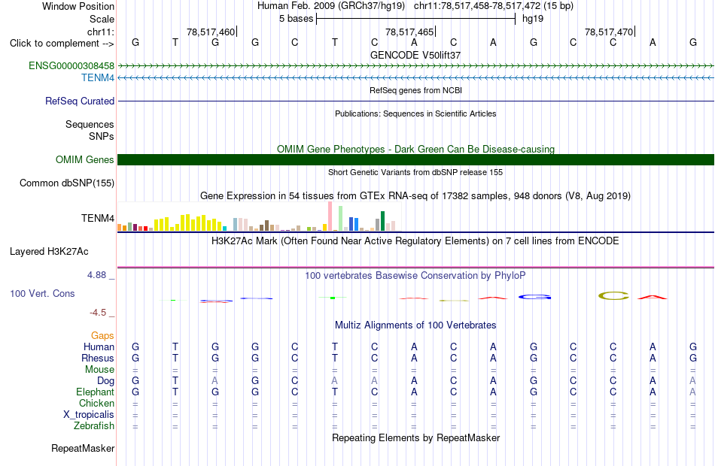The height and width of the screenshot is (466, 715).
Task: Select the Rhesus alignment row label
Action: [98, 359]
